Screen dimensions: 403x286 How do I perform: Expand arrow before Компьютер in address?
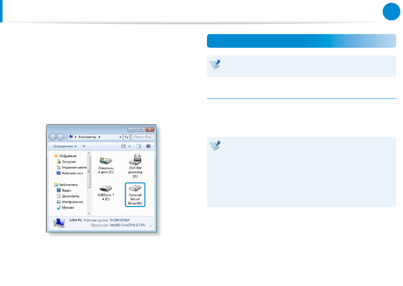[76, 137]
